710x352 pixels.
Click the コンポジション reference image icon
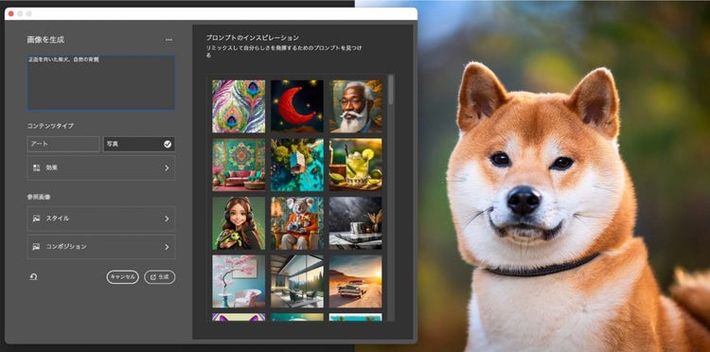[37, 247]
